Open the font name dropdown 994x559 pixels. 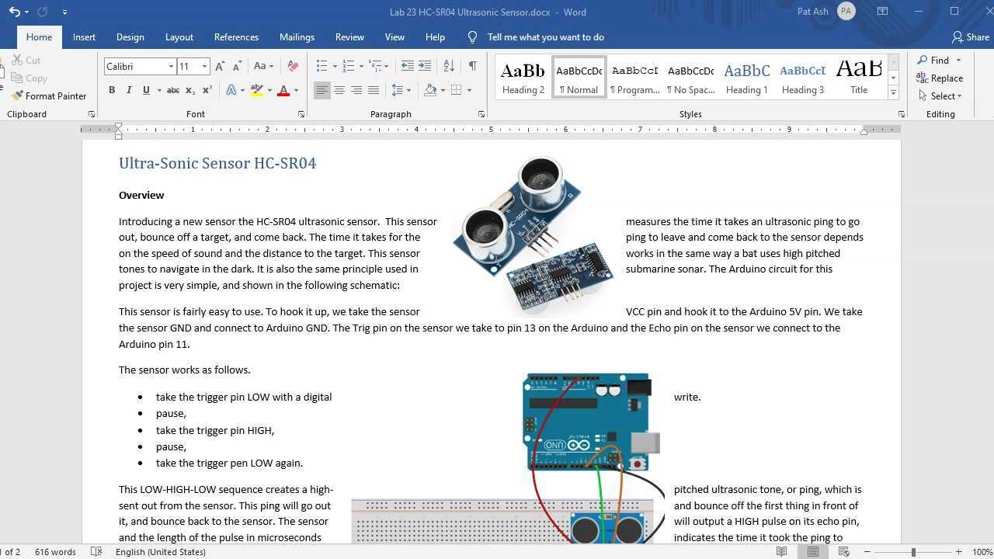coord(170,66)
